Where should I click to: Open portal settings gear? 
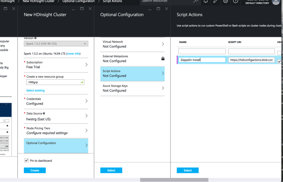(225, 2)
